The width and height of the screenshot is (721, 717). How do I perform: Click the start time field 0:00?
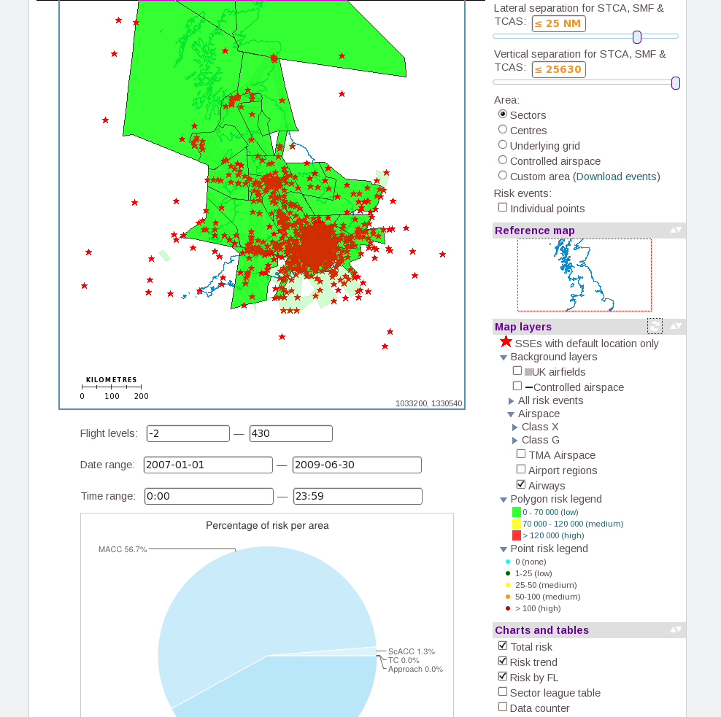[x=209, y=496]
